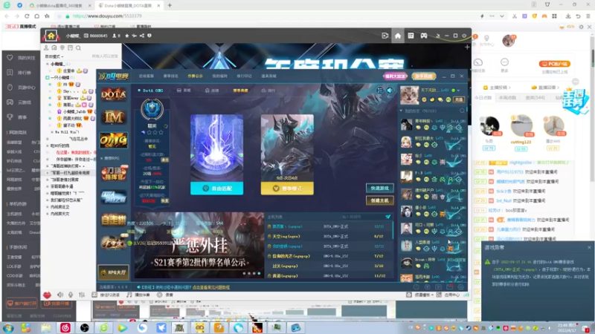
Task: Toggle YY speaker mute in bottom bar
Action: tap(60, 295)
